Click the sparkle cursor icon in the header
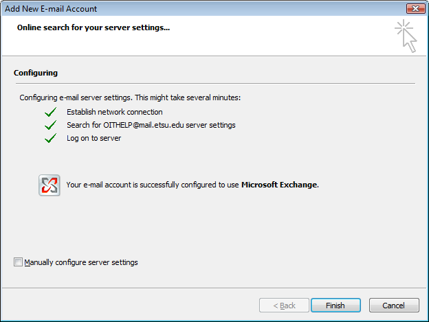 pos(406,36)
